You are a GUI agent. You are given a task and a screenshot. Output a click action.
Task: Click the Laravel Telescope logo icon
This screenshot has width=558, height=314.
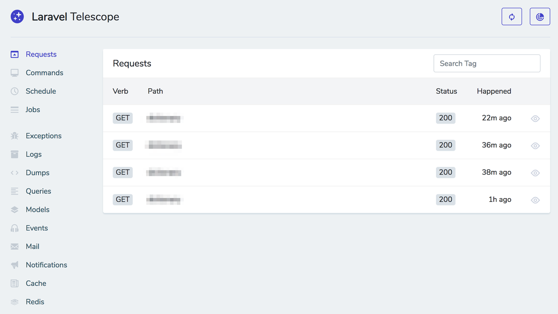17,17
